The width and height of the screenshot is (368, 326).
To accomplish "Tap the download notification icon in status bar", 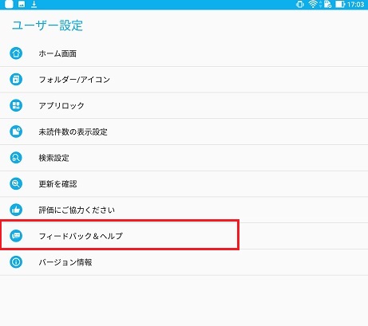I will 34,4.
